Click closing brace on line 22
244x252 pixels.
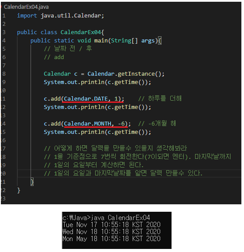tap(19, 190)
